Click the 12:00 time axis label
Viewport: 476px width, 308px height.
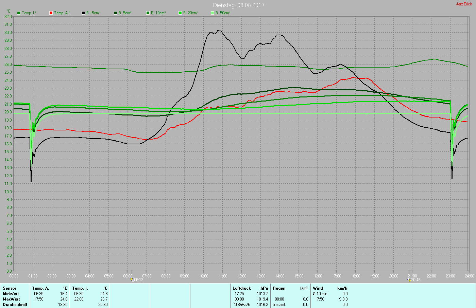[242, 276]
